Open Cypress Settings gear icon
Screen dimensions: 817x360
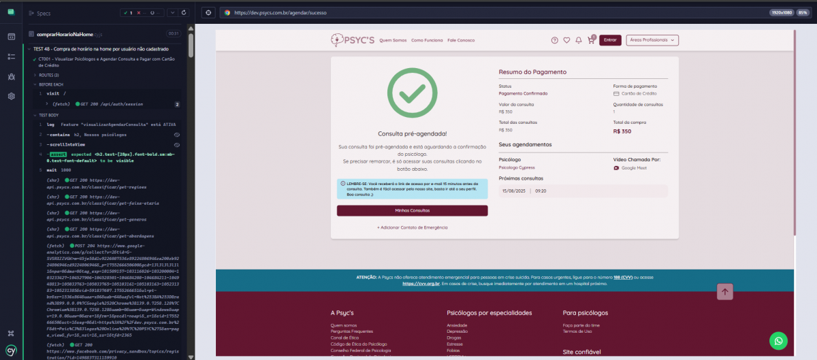click(x=12, y=96)
